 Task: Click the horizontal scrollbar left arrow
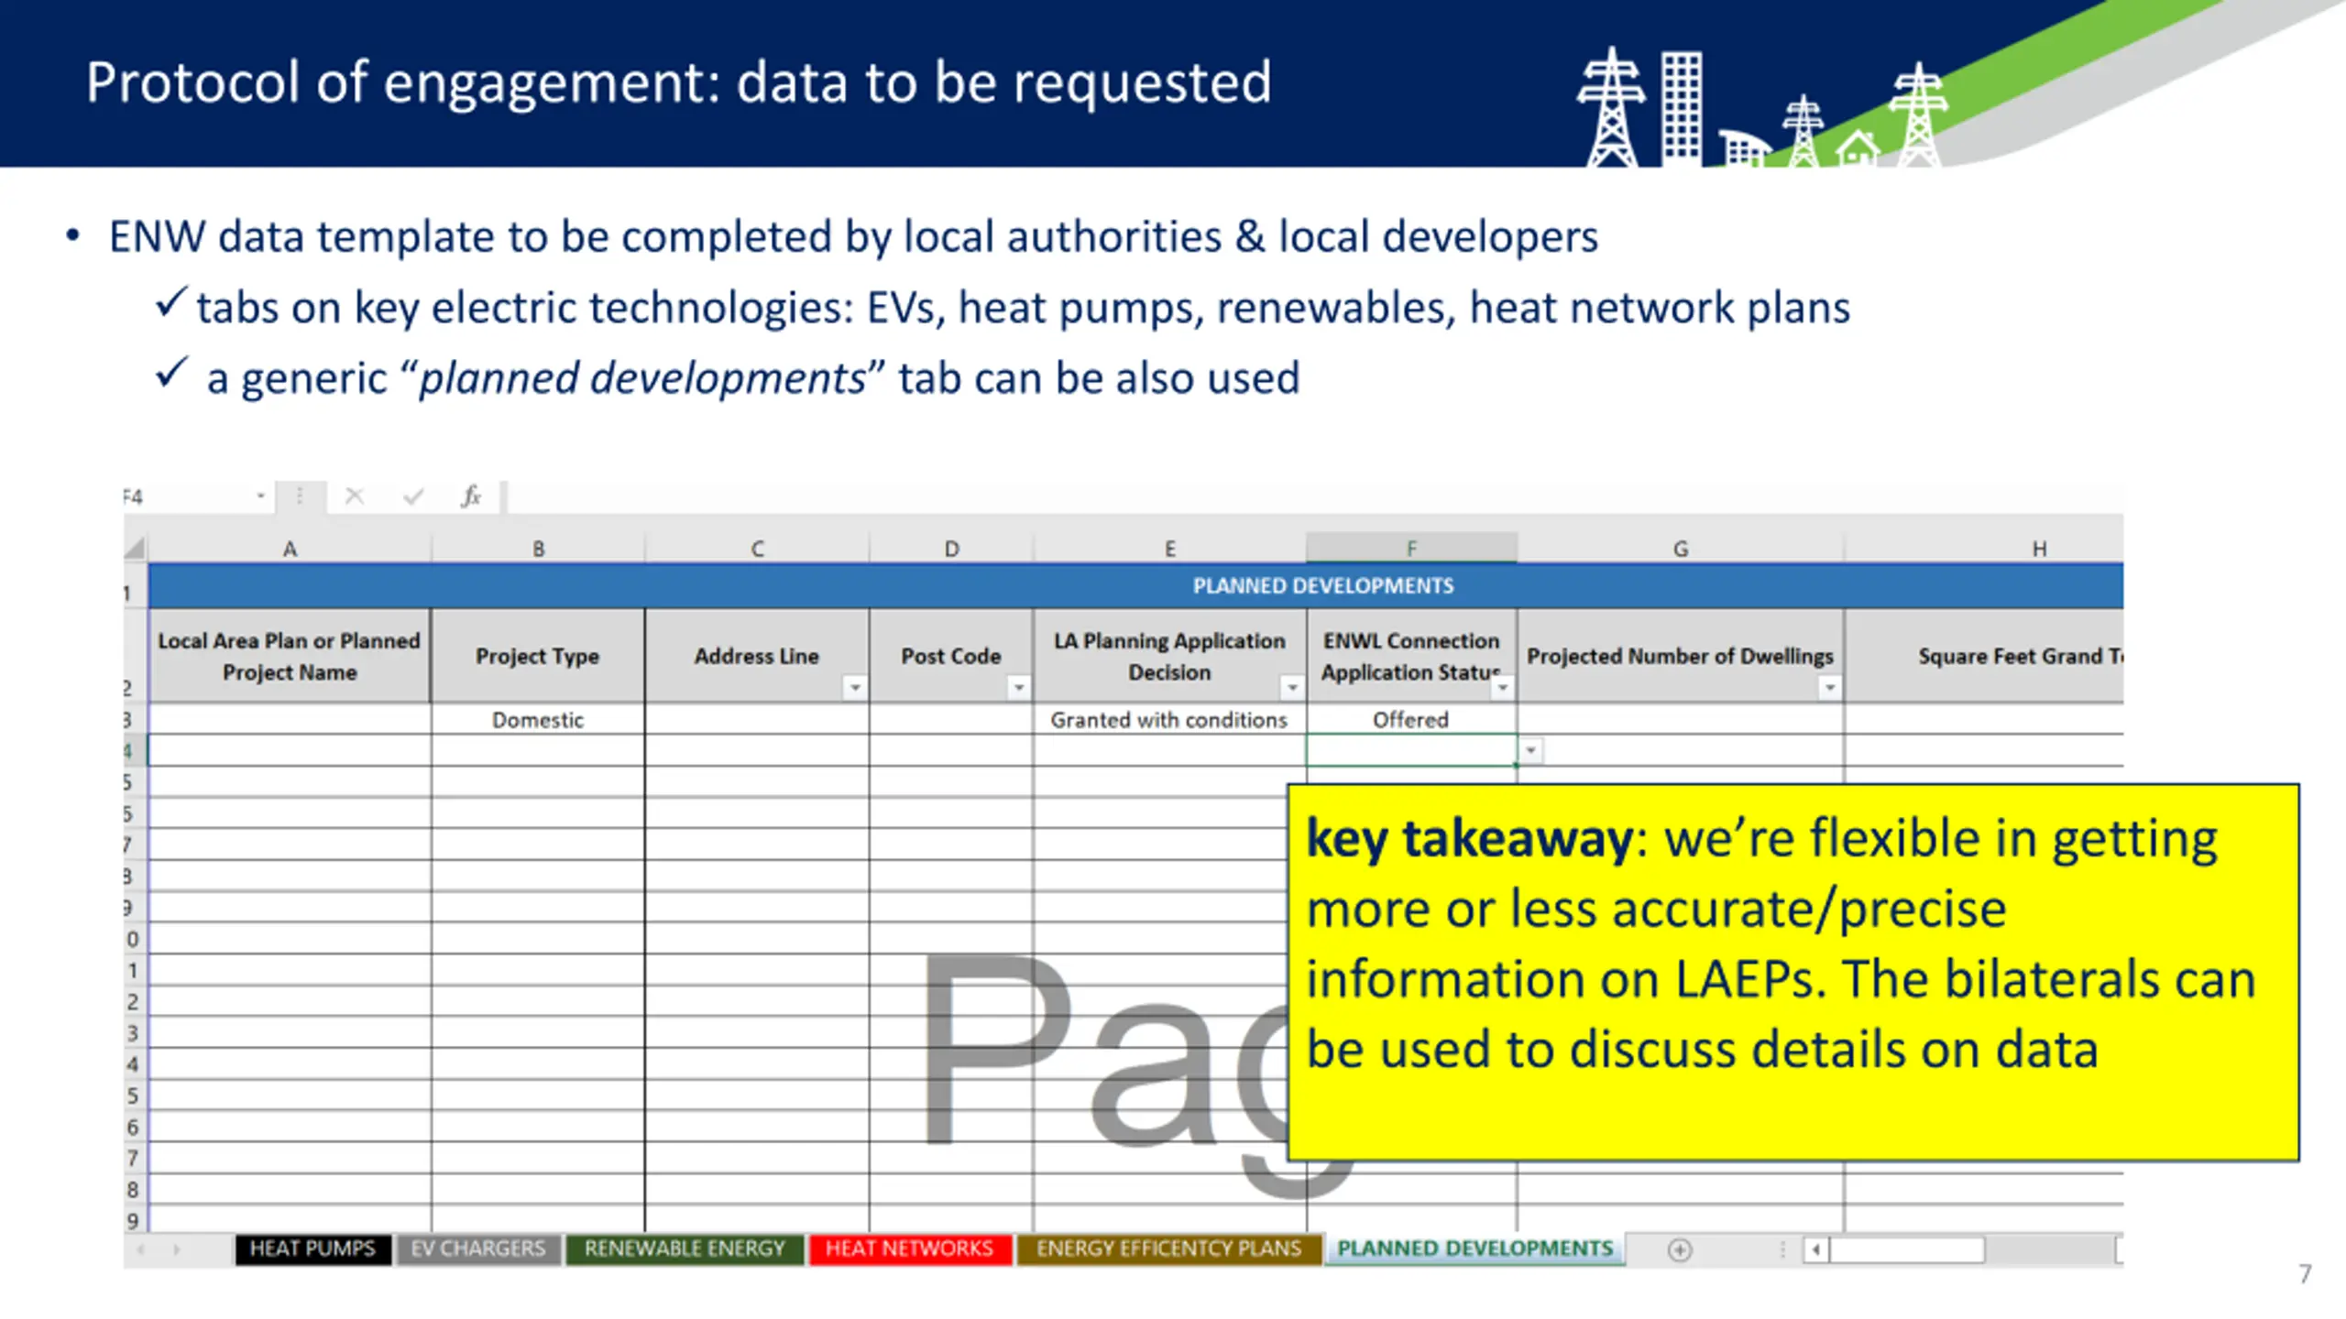[x=1816, y=1249]
